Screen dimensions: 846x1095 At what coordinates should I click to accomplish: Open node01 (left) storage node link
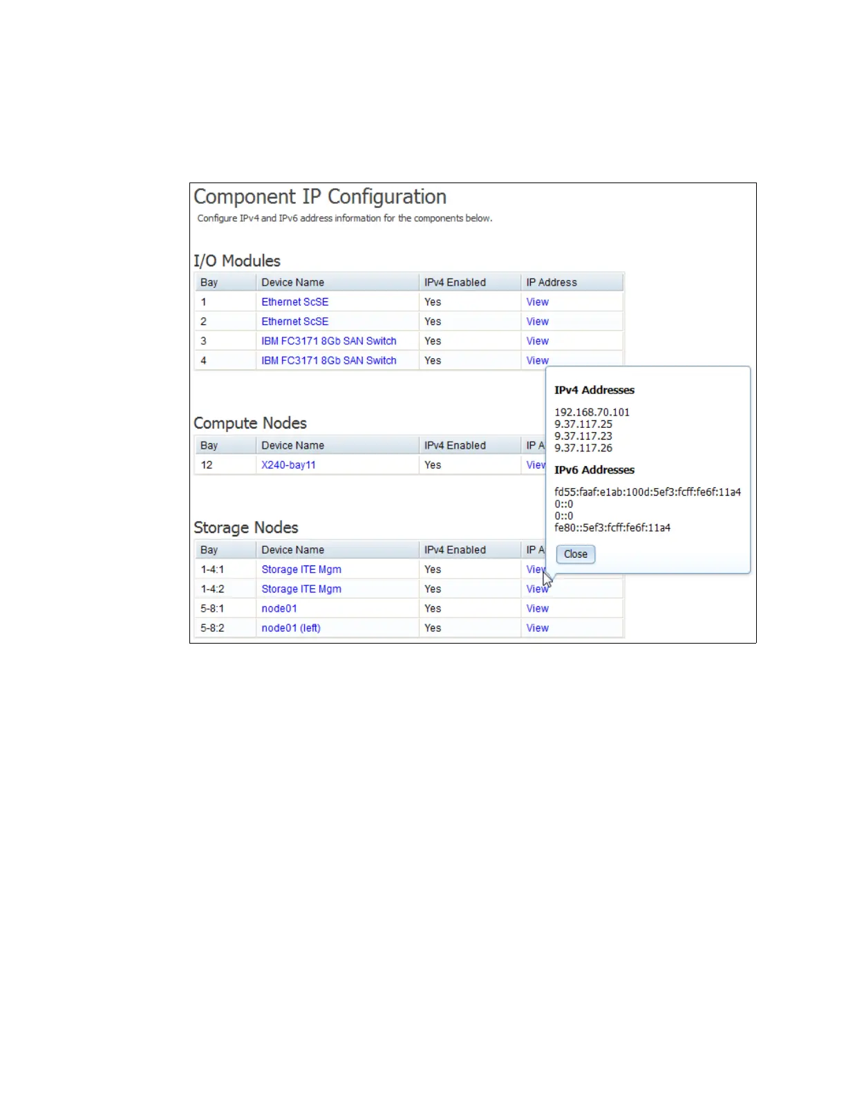[x=291, y=628]
